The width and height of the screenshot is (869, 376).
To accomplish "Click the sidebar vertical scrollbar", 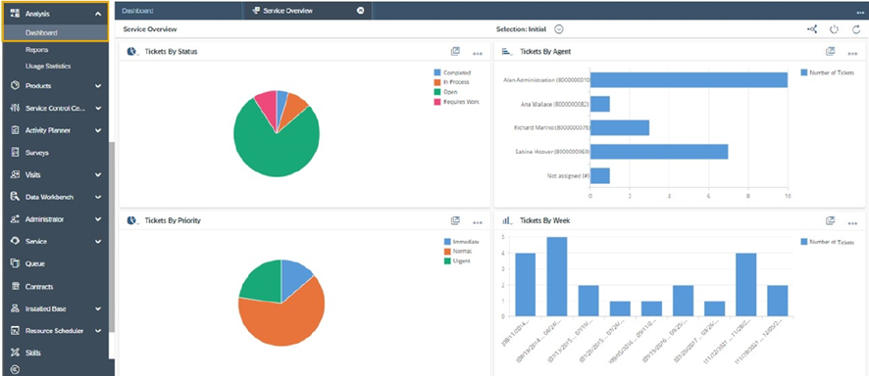I will coord(112,237).
